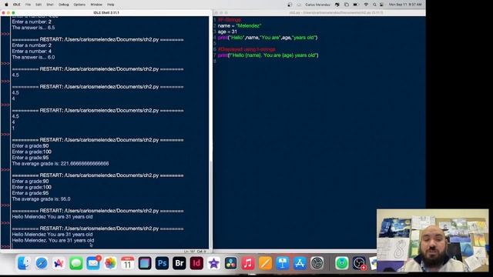Open System Settings gear in Dock
The image size is (493, 277).
pos(317,263)
